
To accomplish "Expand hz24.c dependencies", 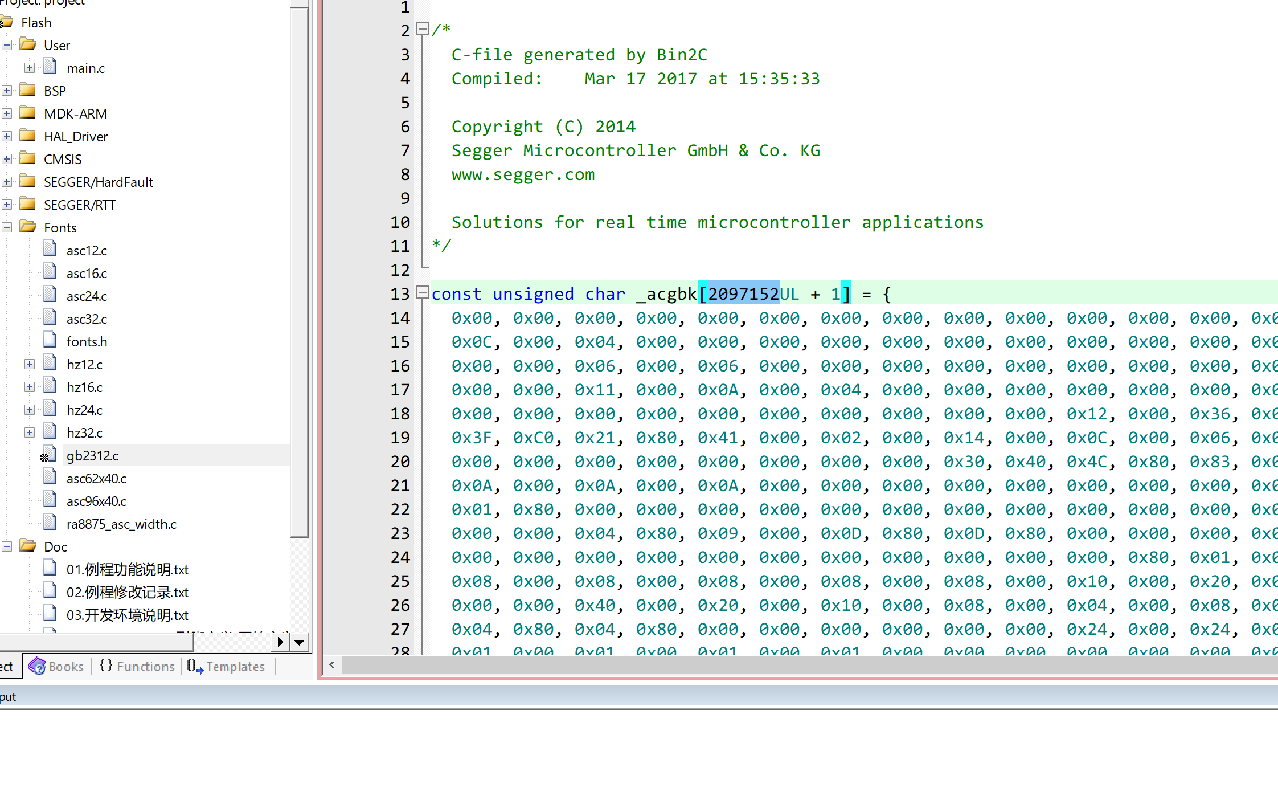I will click(30, 410).
